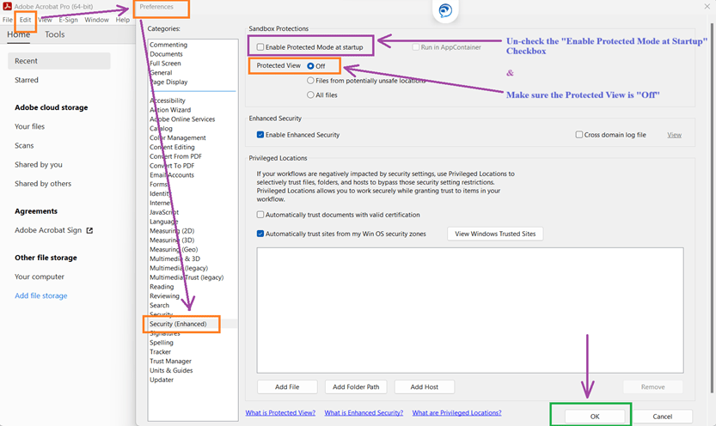Select Security (Enhanced) in Categories list

(x=178, y=324)
